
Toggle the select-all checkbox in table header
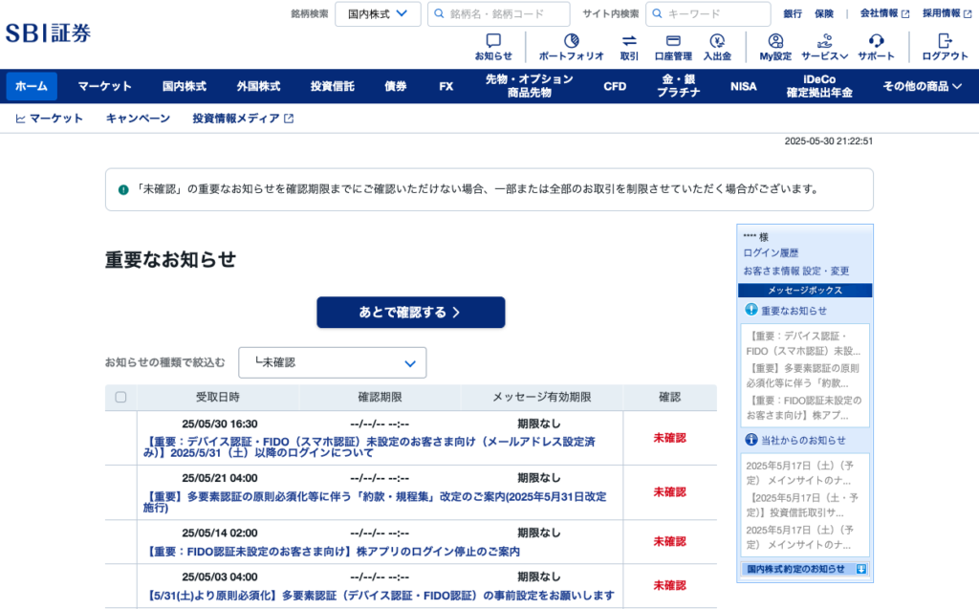[121, 398]
